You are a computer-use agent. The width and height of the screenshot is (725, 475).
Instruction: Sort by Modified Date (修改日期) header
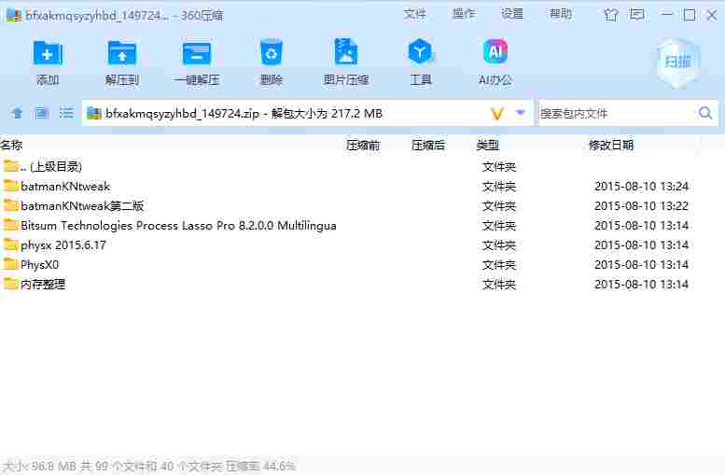pos(611,146)
